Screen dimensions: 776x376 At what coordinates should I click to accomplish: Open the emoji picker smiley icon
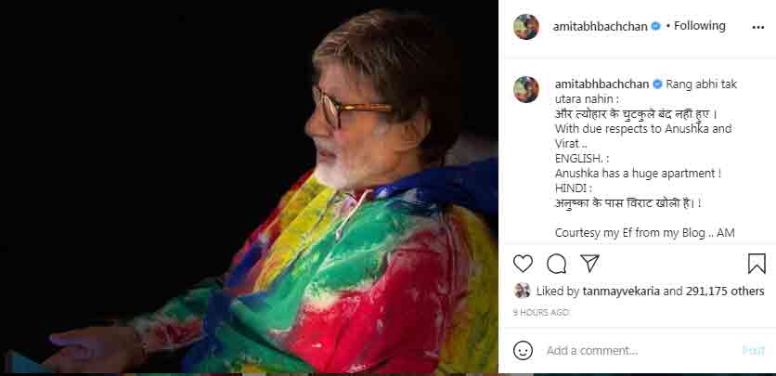(x=524, y=350)
